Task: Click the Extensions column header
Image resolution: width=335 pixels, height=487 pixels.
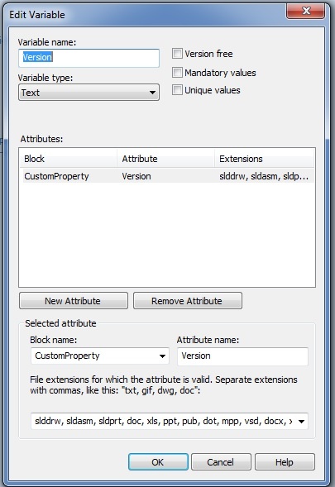Action: 264,159
